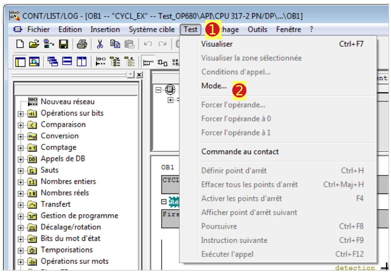Select the ladder contact view icon

click(148, 62)
